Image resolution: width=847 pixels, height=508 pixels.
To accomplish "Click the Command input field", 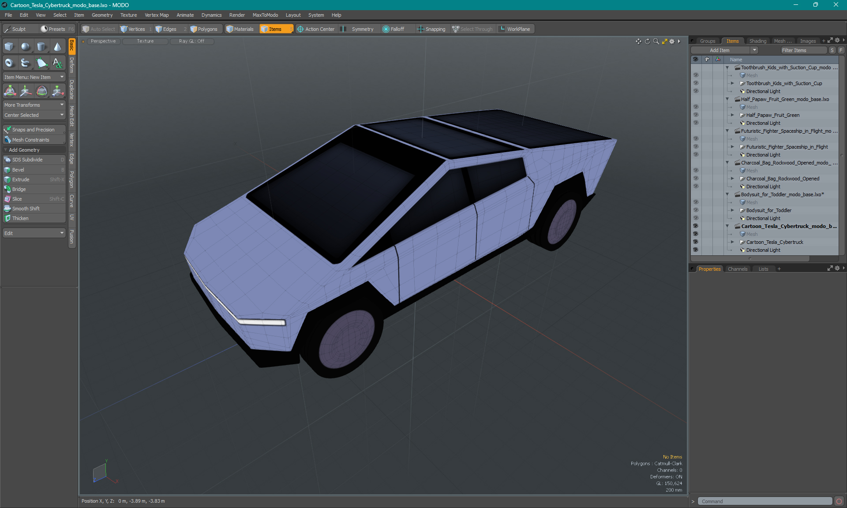I will [765, 501].
